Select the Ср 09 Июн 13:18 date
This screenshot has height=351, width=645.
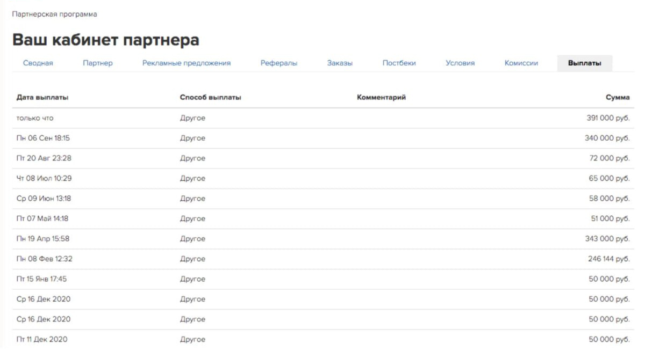44,199
